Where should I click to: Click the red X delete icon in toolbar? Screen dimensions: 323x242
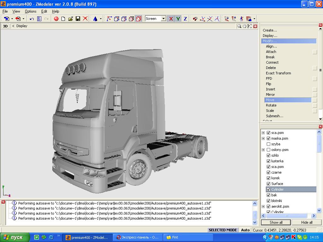(85, 19)
